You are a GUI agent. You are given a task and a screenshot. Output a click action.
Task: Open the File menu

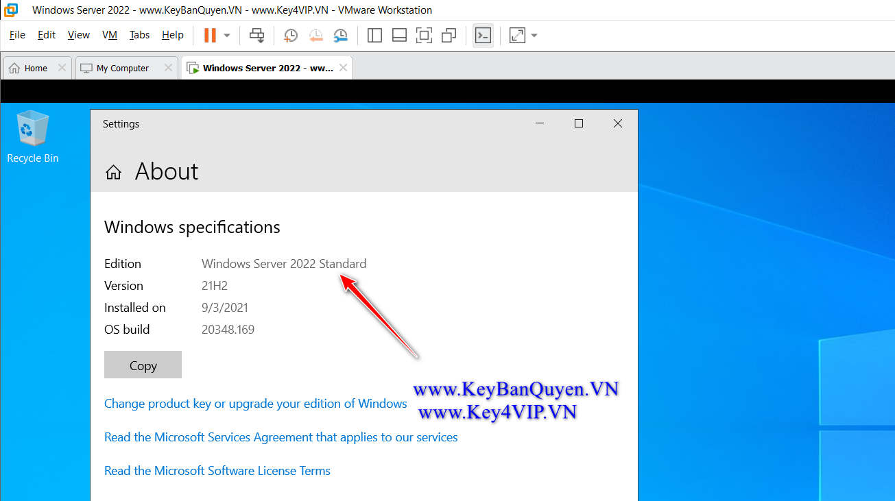tap(17, 35)
